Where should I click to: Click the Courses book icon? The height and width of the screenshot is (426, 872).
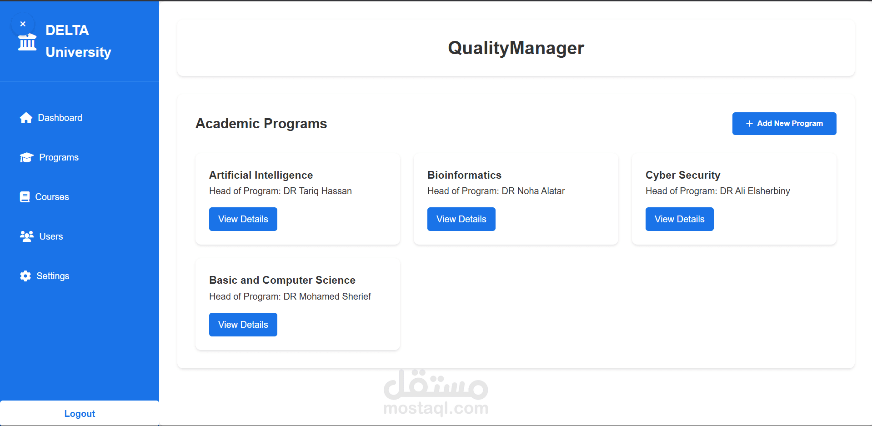coord(25,197)
